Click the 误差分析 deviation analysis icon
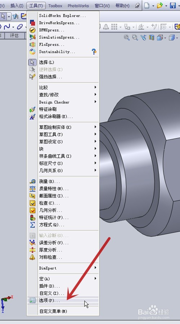The image size is (180, 324). (x=32, y=243)
